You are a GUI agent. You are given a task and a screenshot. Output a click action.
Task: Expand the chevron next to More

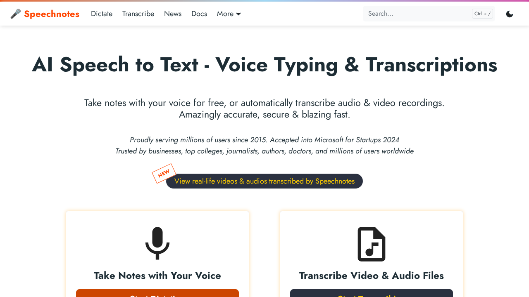238,14
